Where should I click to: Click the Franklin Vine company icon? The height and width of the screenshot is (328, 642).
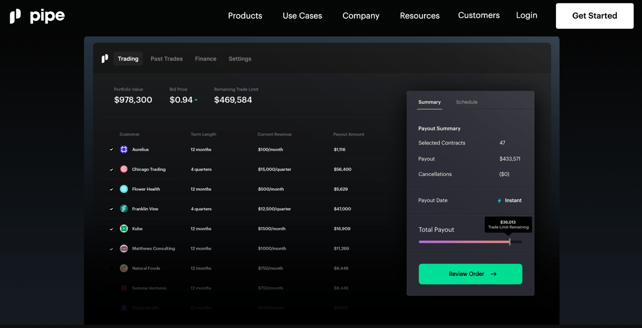pos(124,209)
